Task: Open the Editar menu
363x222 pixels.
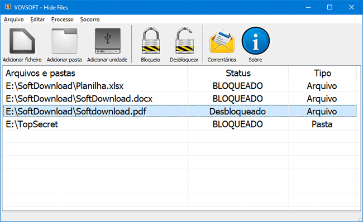Action: [x=37, y=20]
